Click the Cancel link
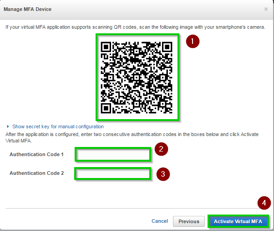 160,221
